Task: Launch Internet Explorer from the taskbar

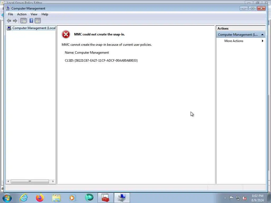Action: click(24, 198)
